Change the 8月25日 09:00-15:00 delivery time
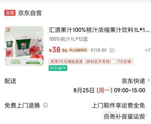Viewport: 151px width, 124px height. [x=109, y=90]
